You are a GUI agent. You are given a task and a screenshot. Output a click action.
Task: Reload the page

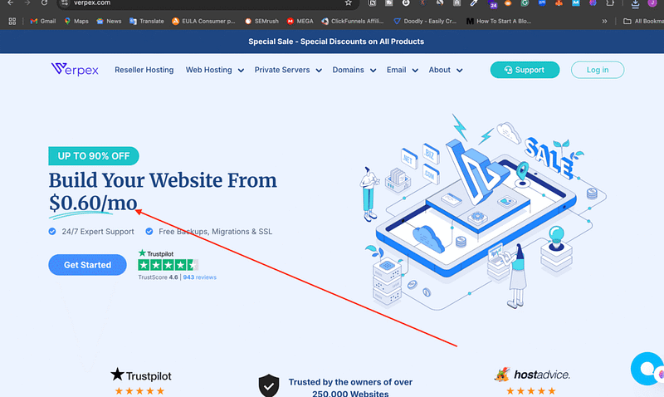click(x=44, y=3)
